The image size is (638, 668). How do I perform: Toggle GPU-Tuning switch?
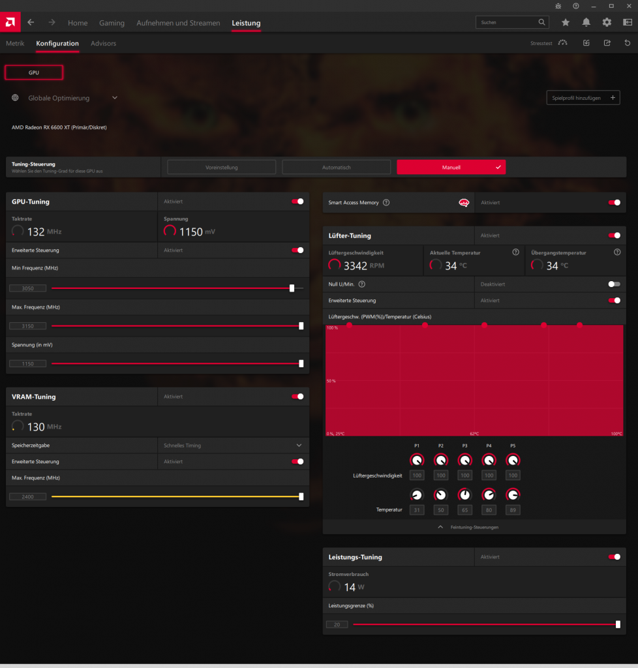(297, 202)
